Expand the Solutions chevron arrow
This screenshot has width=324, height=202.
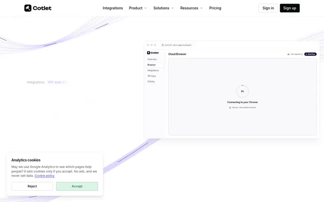tap(172, 8)
